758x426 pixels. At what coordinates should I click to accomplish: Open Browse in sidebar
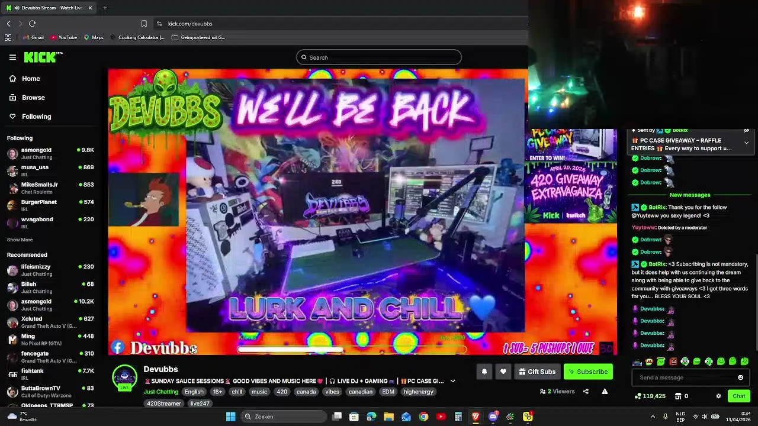click(x=27, y=98)
